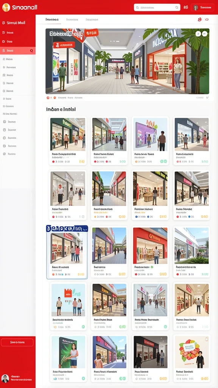218x388 pixels.
Task: Open the selected card with blue label overlay
Action: [67, 252]
